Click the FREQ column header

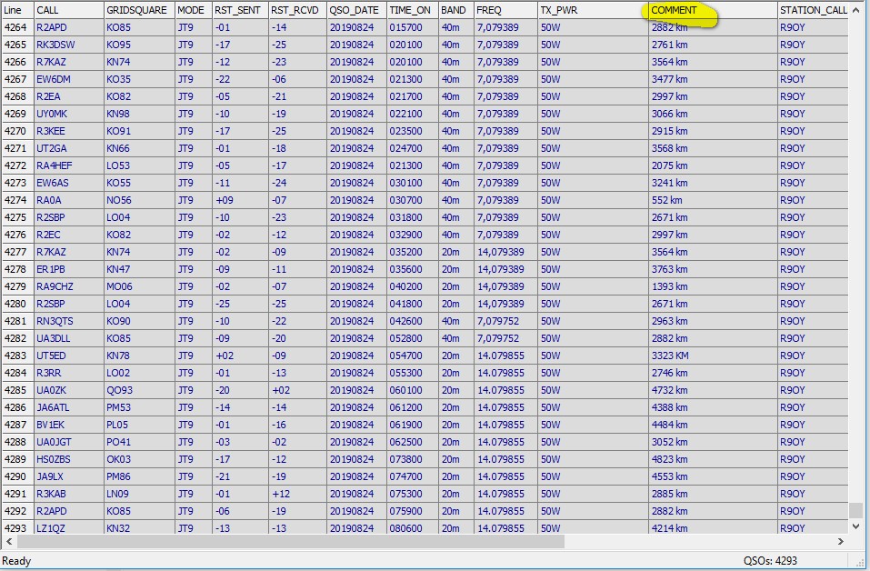tap(505, 10)
